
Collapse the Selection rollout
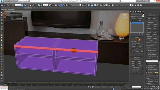click(x=137, y=38)
